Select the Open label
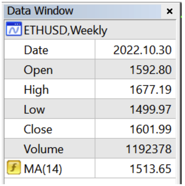 pos(38,70)
